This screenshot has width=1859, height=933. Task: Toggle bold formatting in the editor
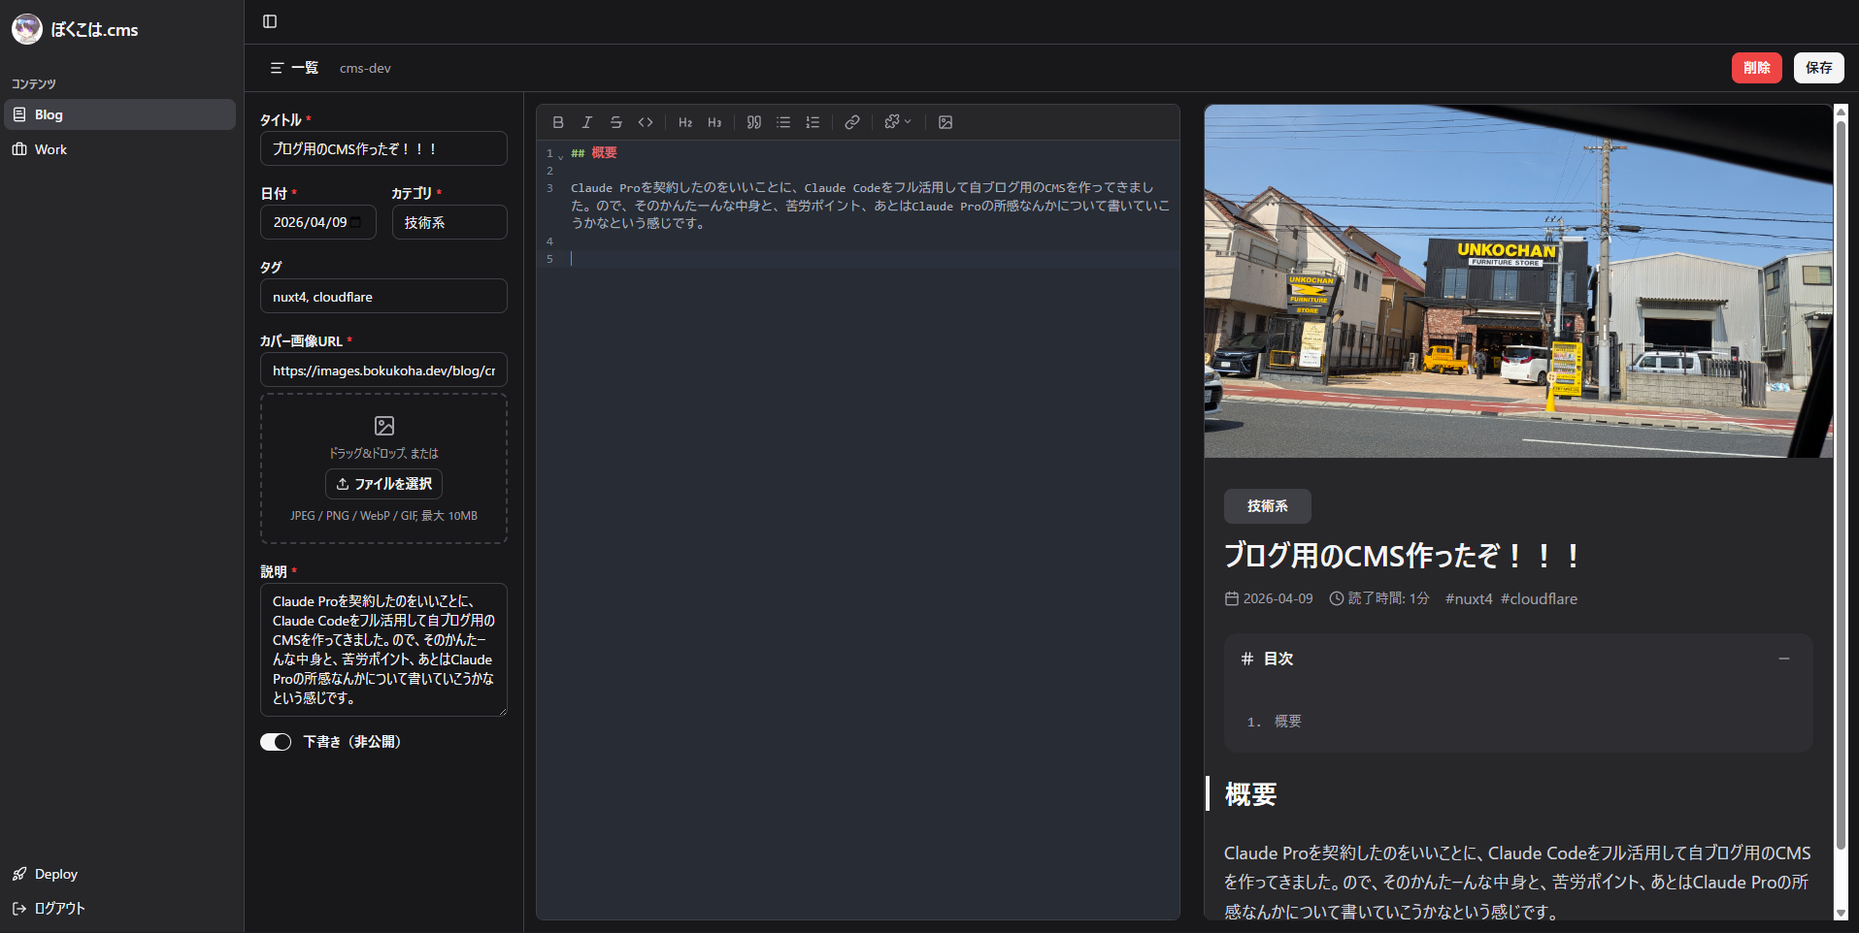tap(558, 122)
